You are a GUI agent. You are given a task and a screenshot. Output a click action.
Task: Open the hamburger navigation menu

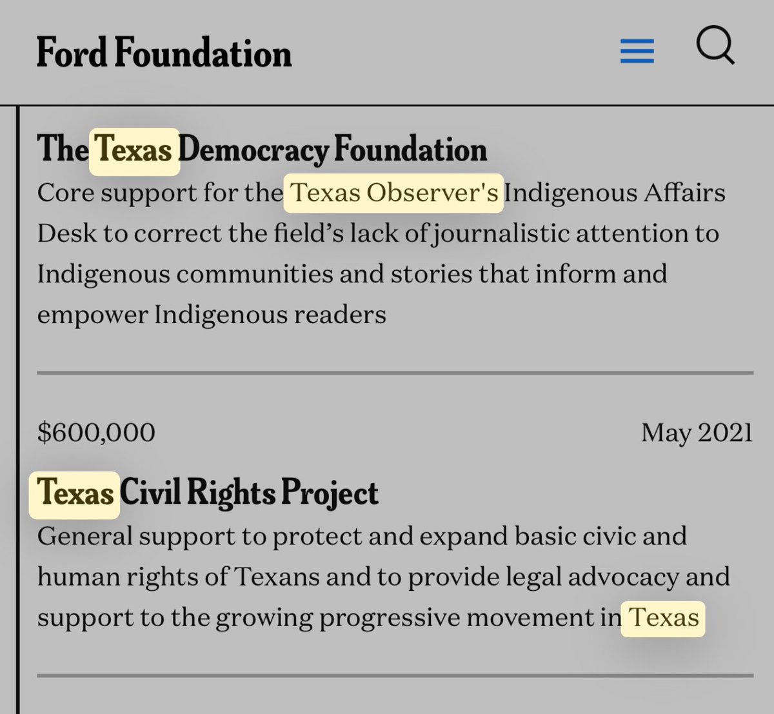point(637,51)
